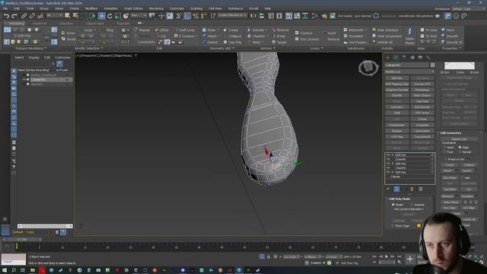Open the Modifiers menu
The image size is (487, 274).
click(x=91, y=8)
